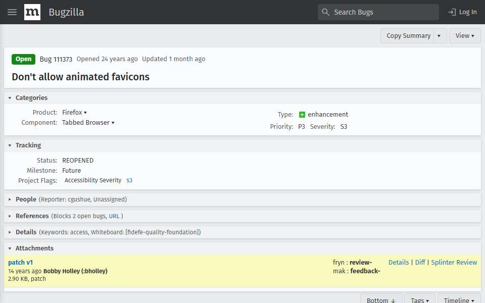Open the Firefox product dropdown
This screenshot has height=303, width=485.
[74, 112]
